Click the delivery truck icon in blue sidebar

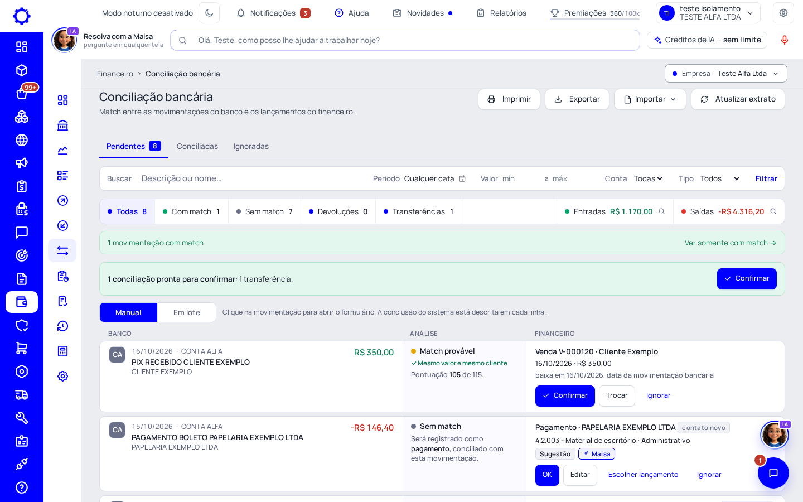point(22,395)
